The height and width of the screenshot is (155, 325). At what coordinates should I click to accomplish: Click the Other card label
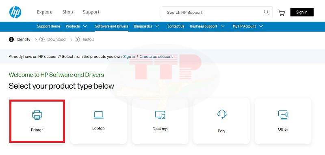(x=283, y=130)
